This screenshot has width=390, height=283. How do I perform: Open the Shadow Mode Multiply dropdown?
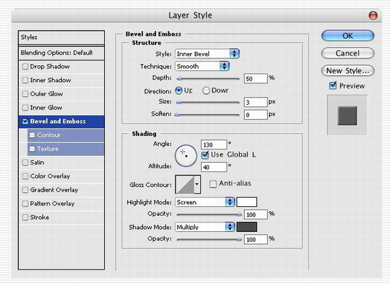205,227
